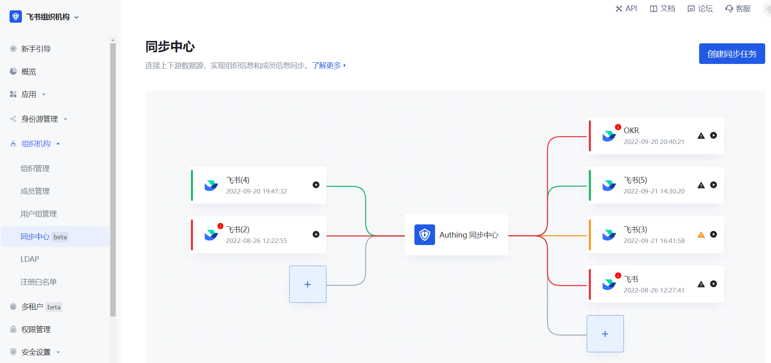This screenshot has height=363, width=771.
Task: Click the orange warning icon on 飞书(3)
Action: tap(701, 235)
